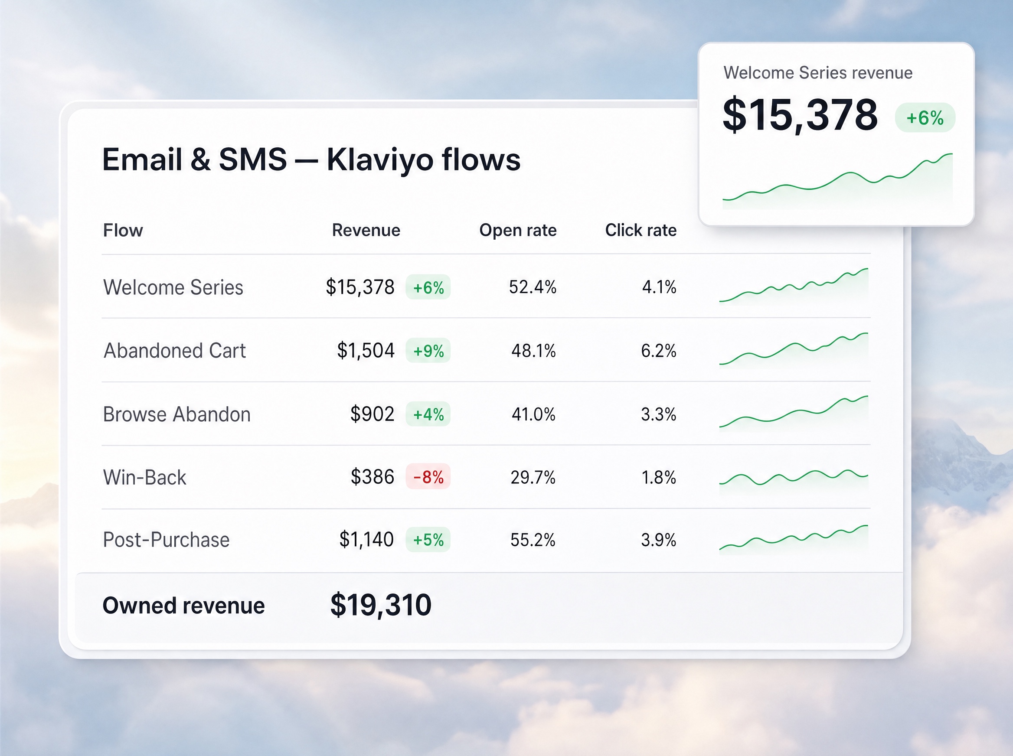Screen dimensions: 1013x756
Task: Click the Welcome Series revenue card title
Action: 818,73
